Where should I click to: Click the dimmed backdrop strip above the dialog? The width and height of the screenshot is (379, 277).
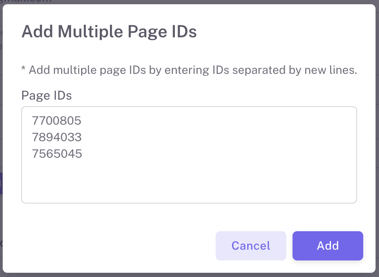coord(189,2)
